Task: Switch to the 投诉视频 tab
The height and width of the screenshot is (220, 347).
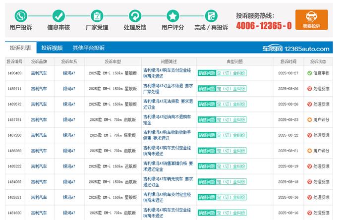Action: 52,48
